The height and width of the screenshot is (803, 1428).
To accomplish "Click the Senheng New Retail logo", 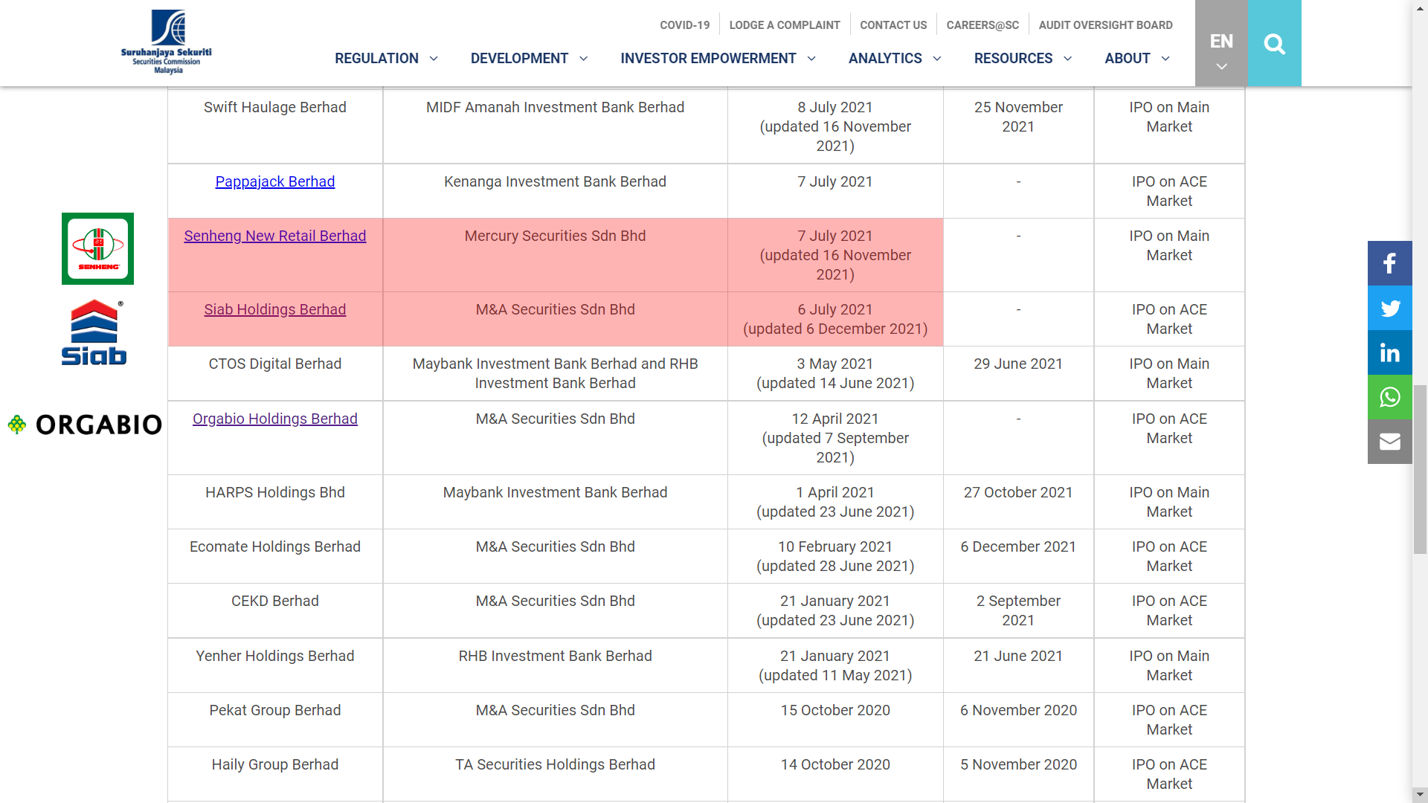I will (x=98, y=248).
